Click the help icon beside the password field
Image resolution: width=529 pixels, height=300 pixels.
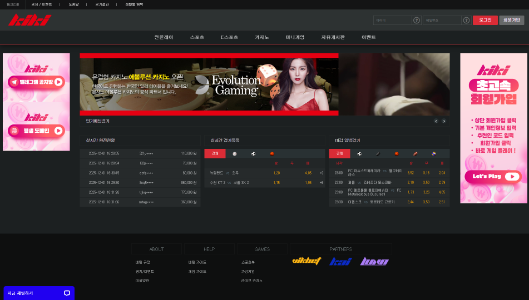click(x=465, y=21)
